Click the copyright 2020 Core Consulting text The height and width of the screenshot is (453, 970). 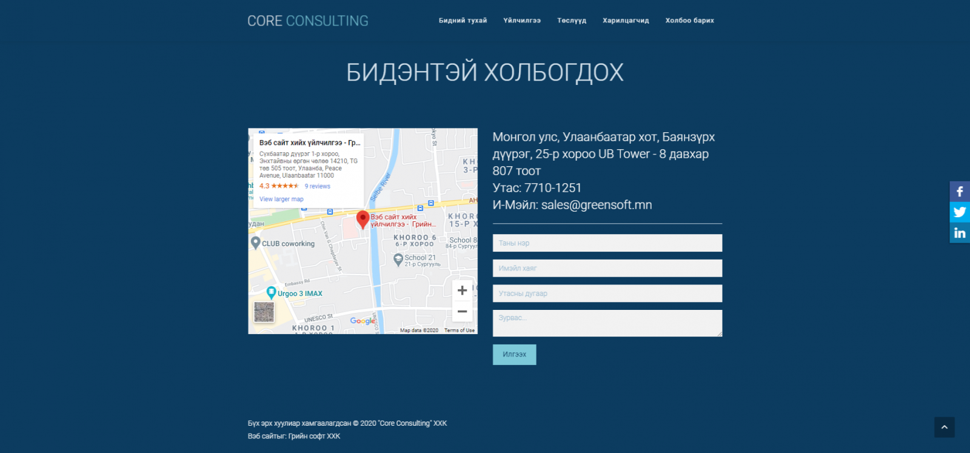(x=347, y=423)
